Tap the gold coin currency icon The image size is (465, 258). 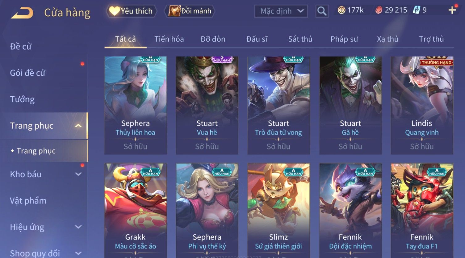click(x=341, y=10)
